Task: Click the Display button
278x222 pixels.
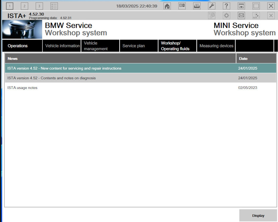Action: [x=258, y=215]
